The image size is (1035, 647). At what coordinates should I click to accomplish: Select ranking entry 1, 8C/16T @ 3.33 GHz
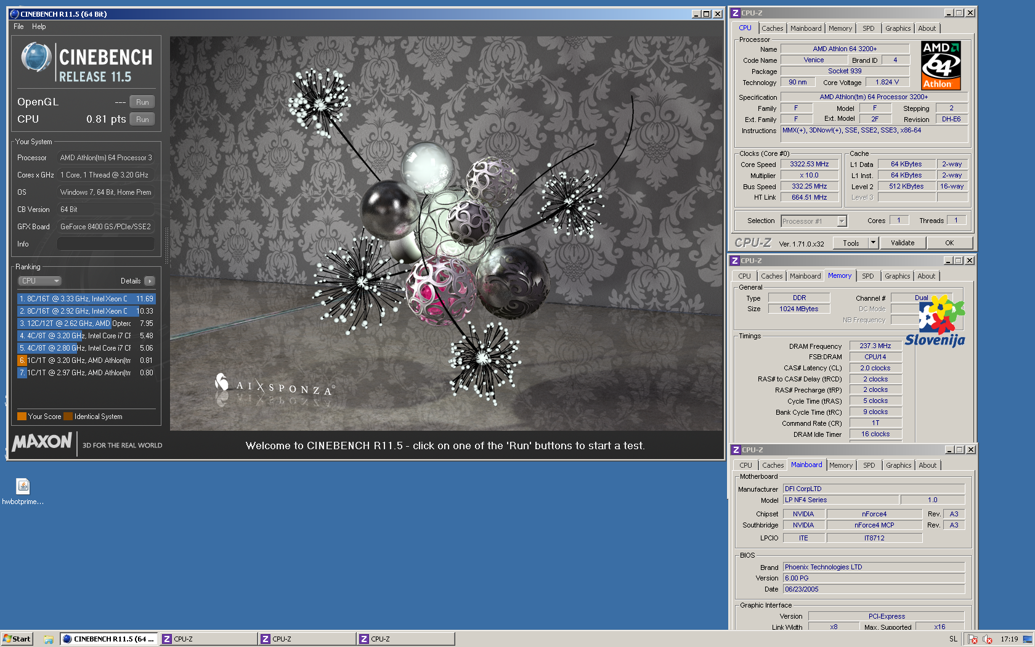click(86, 299)
